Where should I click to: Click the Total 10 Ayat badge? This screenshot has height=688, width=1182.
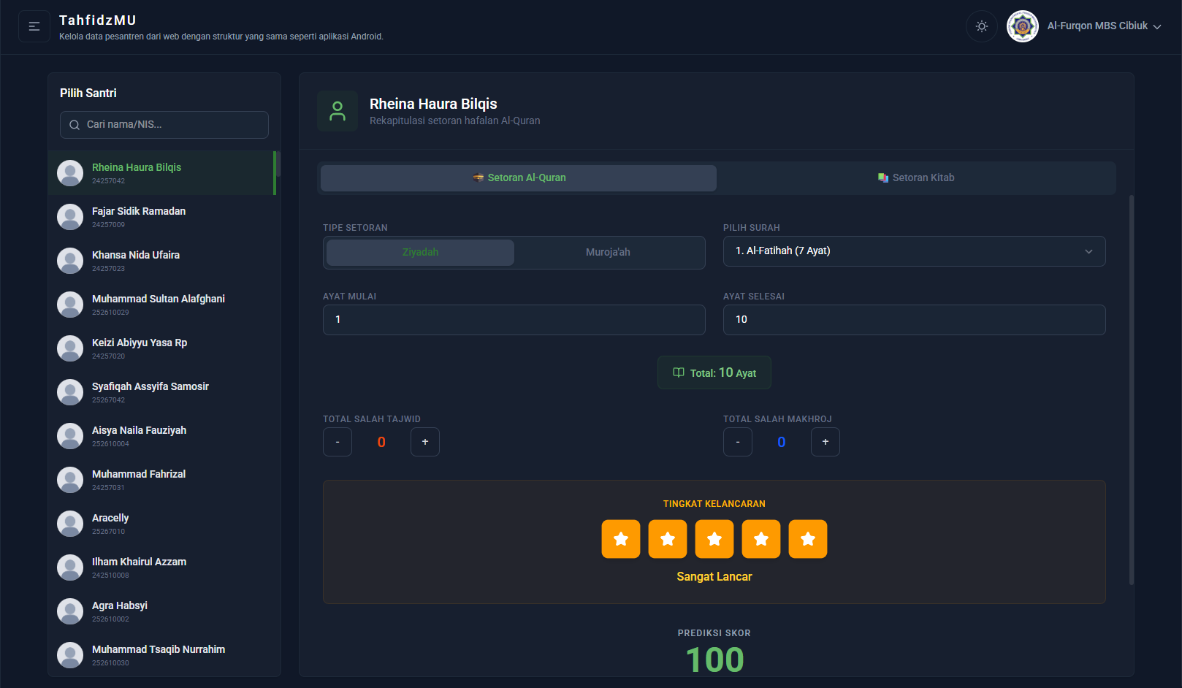point(714,372)
